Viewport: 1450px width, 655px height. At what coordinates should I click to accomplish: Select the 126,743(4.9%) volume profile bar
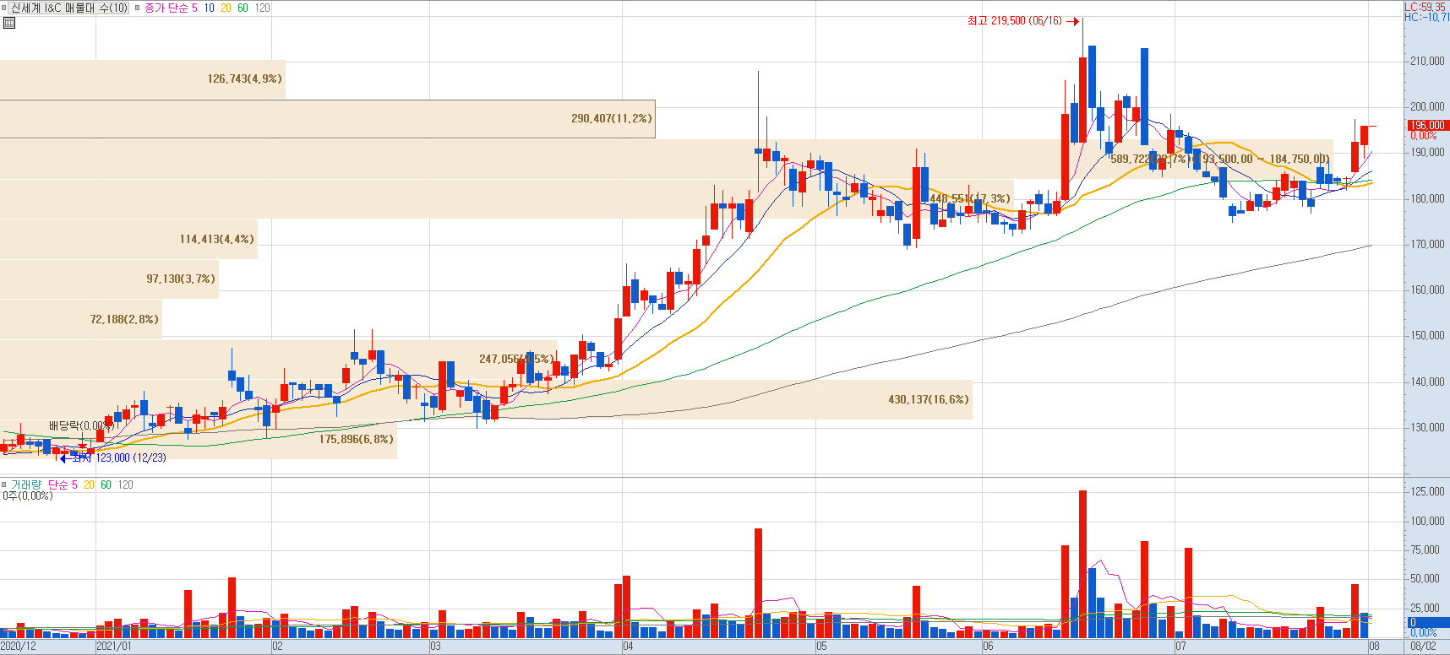click(x=142, y=78)
